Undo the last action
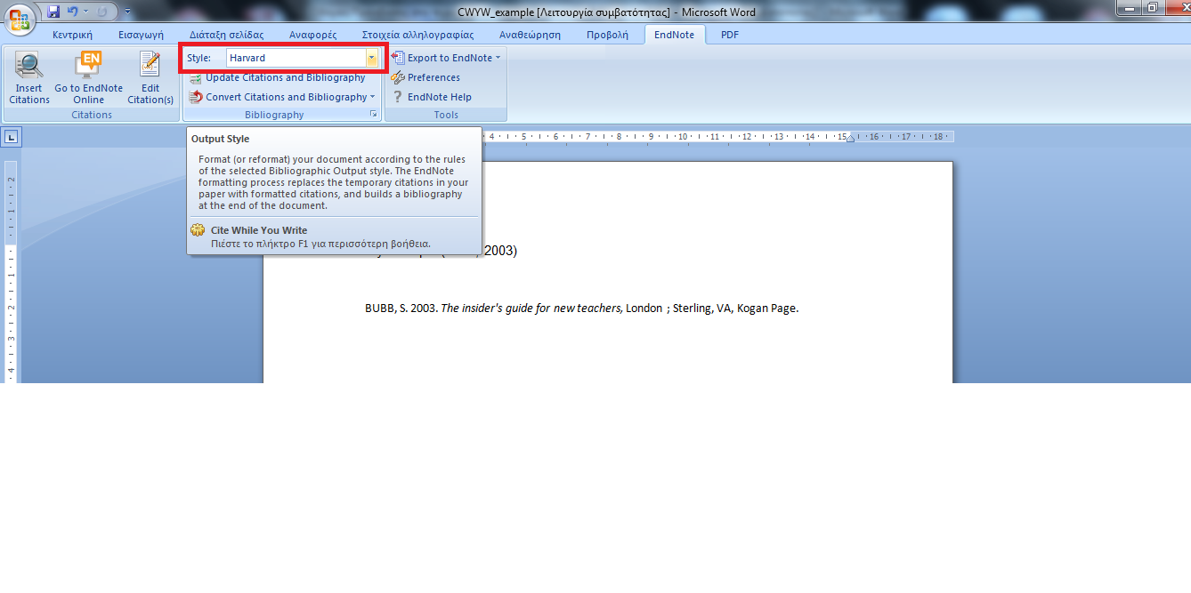Image resolution: width=1191 pixels, height=593 pixels. click(73, 12)
